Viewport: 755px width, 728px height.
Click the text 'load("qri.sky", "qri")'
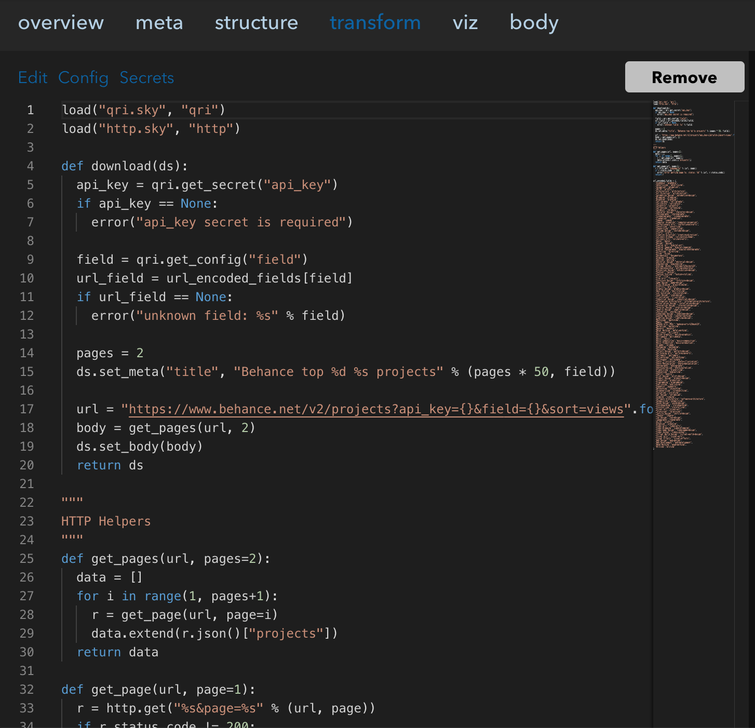point(144,110)
